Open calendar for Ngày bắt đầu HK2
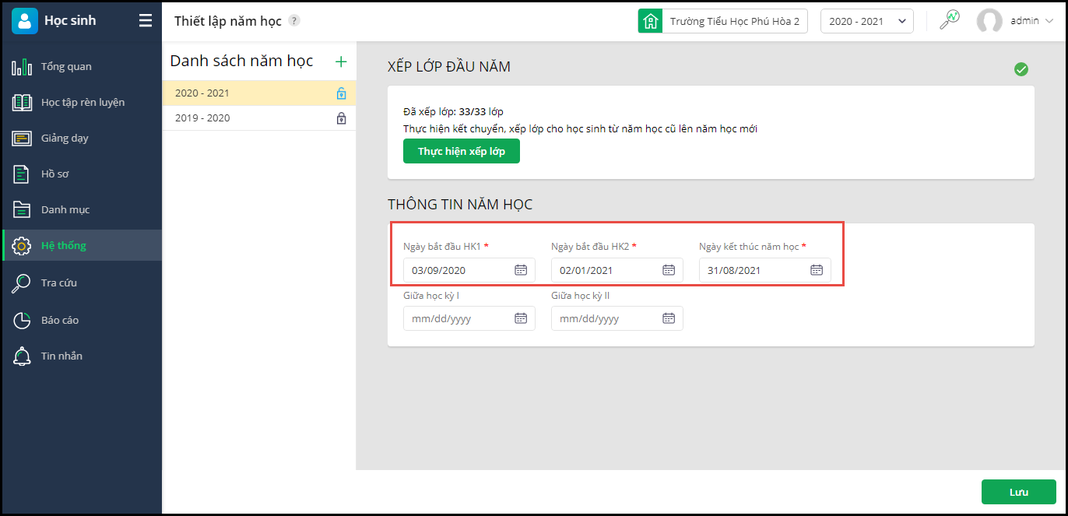 click(x=669, y=270)
